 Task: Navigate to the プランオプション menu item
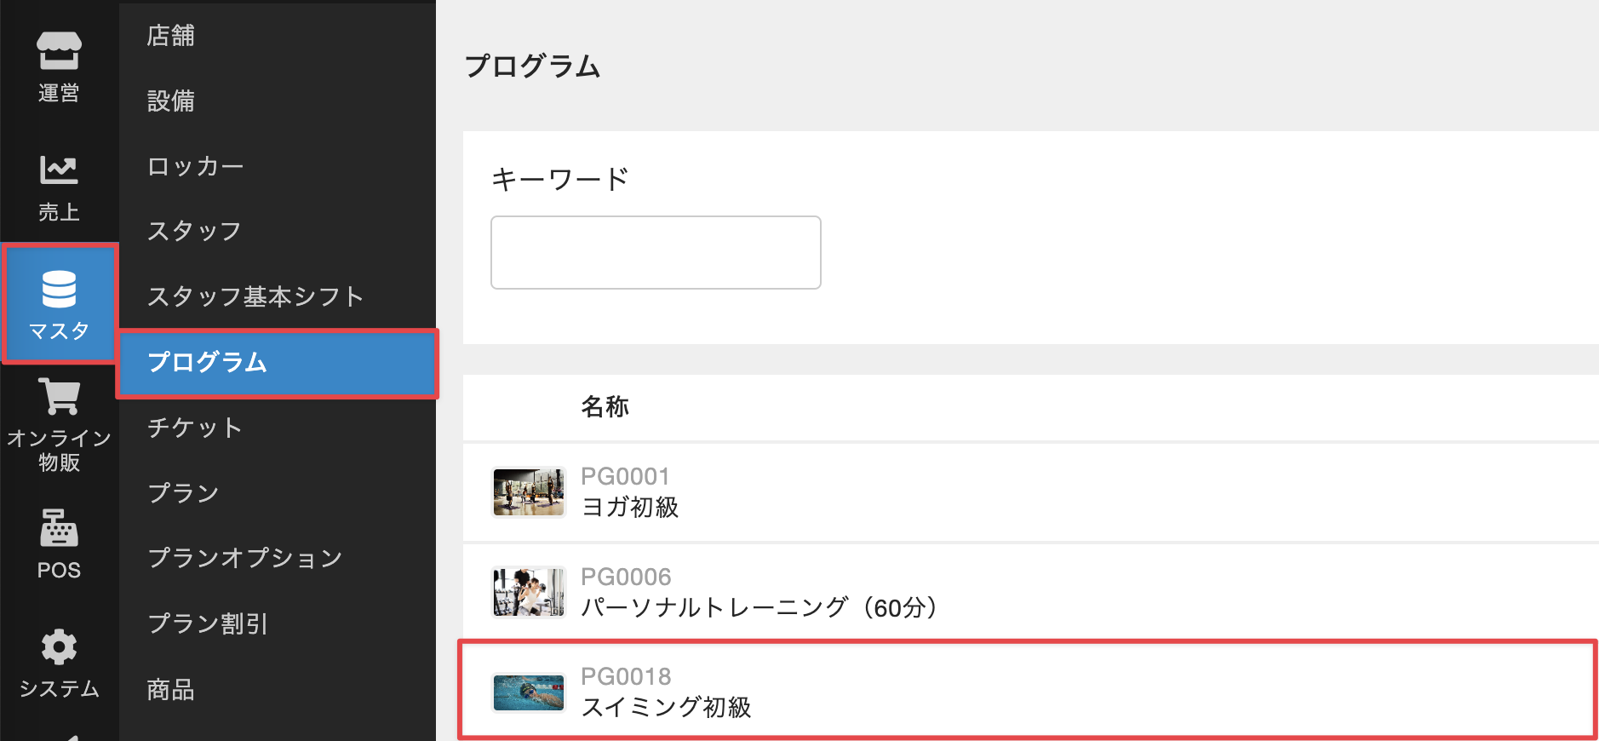click(x=245, y=558)
